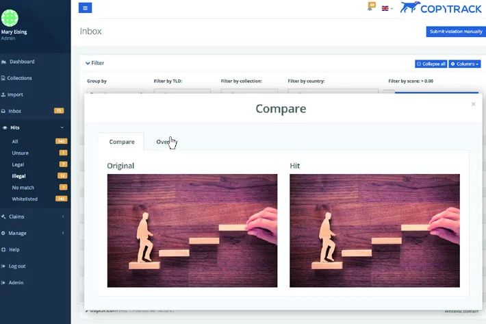Open Inbox in the sidebar
The image size is (486, 324).
[x=15, y=111]
